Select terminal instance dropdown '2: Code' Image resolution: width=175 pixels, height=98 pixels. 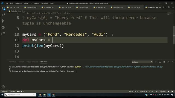pos(142,62)
